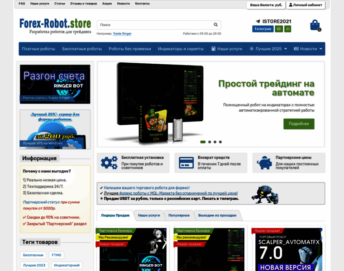The height and width of the screenshot is (271, 344).
Task: Click the search magnifier icon
Action: tap(215, 25)
